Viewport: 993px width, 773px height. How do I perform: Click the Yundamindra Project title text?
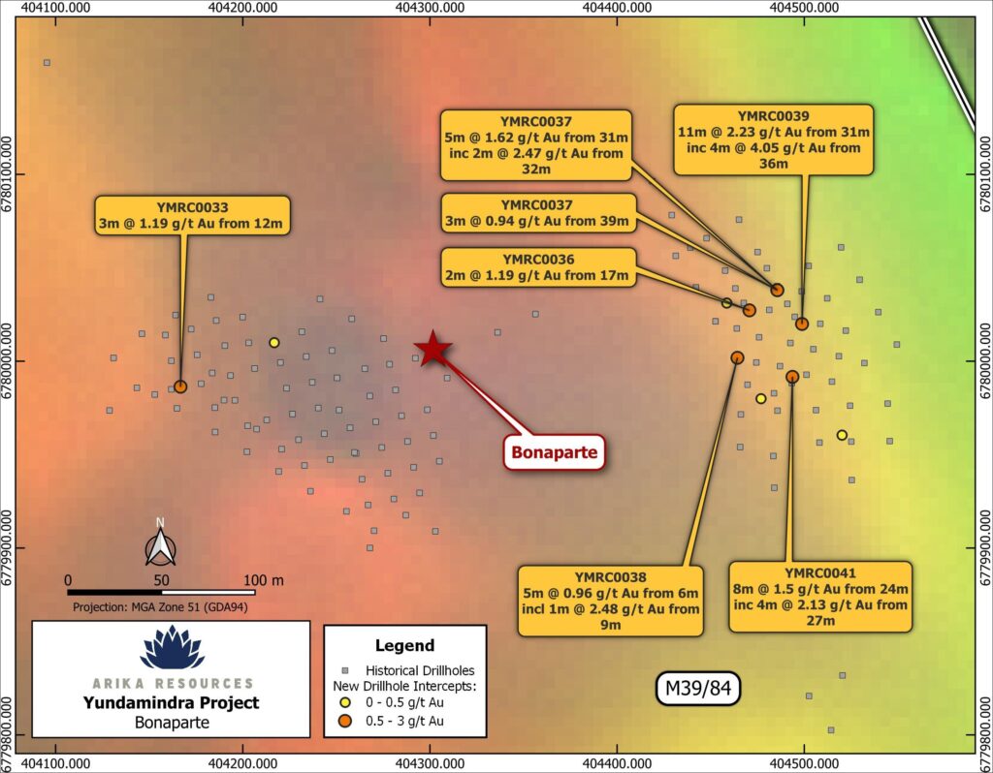tap(171, 703)
